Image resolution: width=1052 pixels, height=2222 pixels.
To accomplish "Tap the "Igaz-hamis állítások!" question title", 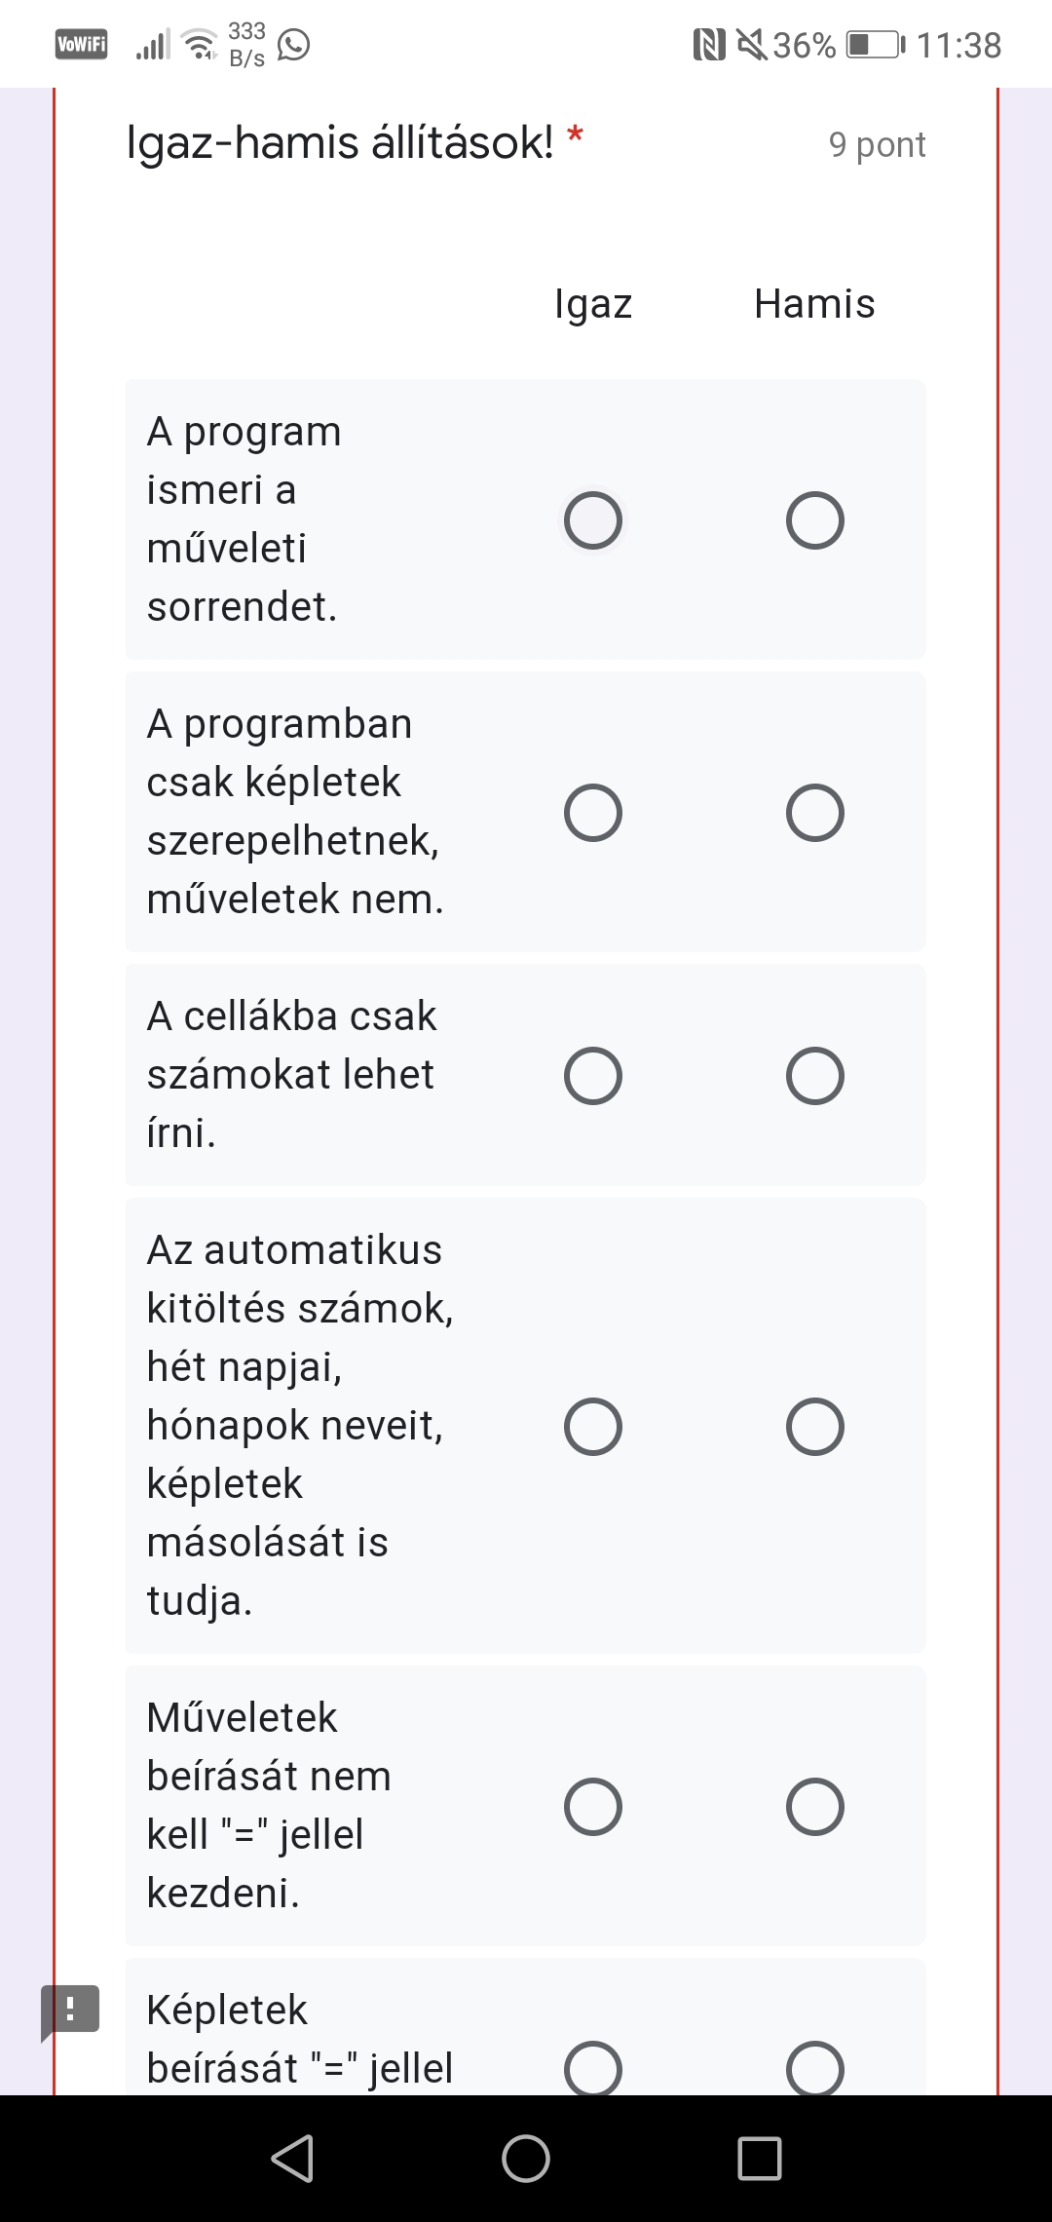I will pyautogui.click(x=340, y=143).
